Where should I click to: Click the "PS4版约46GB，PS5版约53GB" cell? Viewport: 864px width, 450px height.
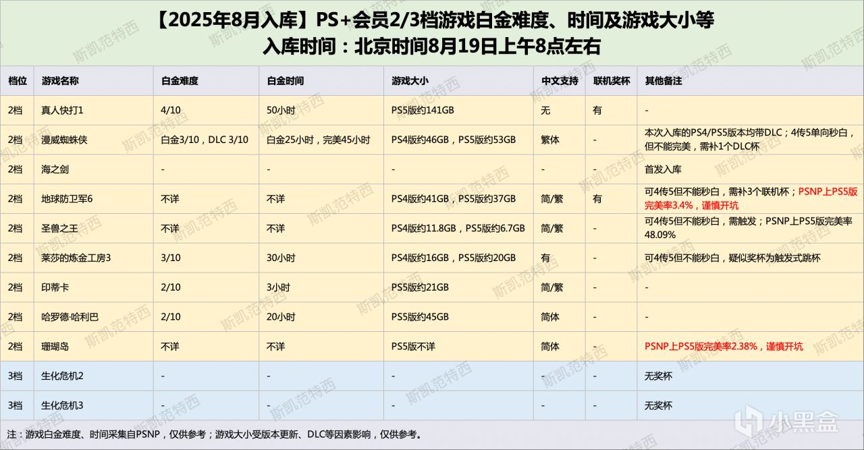[454, 140]
